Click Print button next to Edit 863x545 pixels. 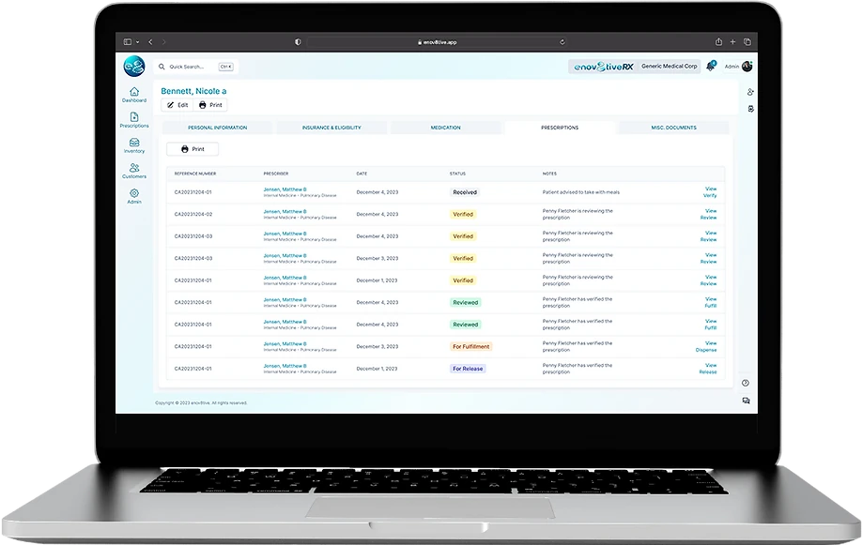(210, 105)
